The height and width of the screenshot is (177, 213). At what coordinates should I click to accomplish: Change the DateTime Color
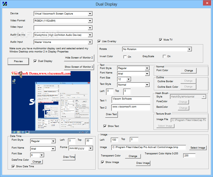pyautogui.click(x=37, y=162)
